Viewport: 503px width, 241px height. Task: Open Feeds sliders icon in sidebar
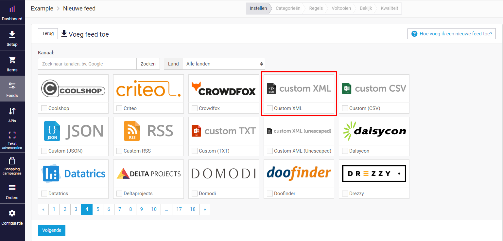[x=12, y=85]
